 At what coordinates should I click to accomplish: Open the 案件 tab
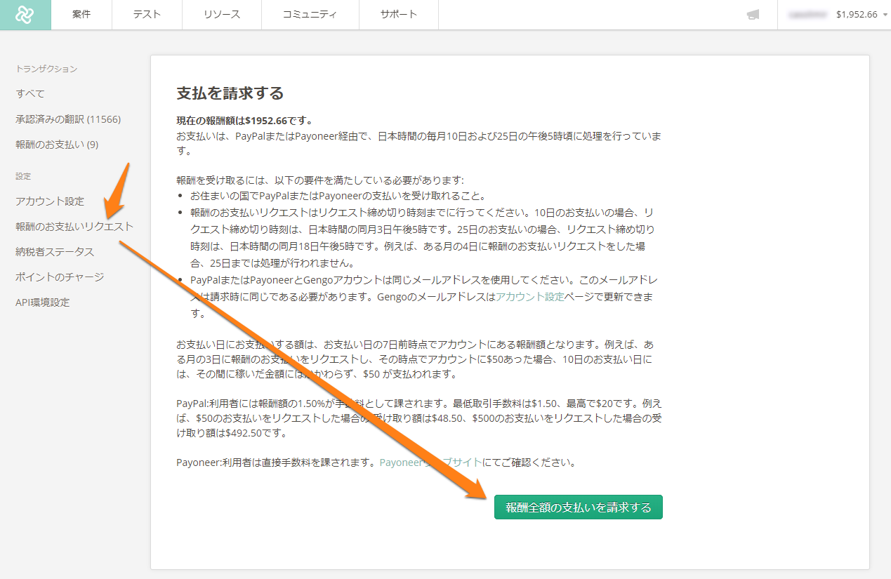[x=81, y=15]
